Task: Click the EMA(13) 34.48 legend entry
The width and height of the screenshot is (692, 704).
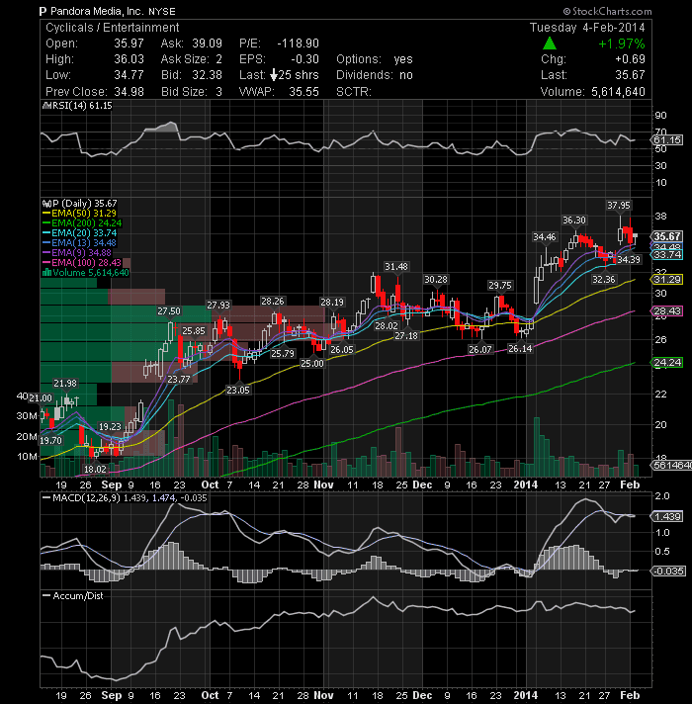Action: point(79,243)
